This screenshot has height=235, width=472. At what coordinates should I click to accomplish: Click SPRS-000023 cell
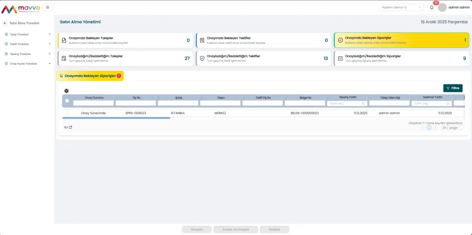coord(136,113)
